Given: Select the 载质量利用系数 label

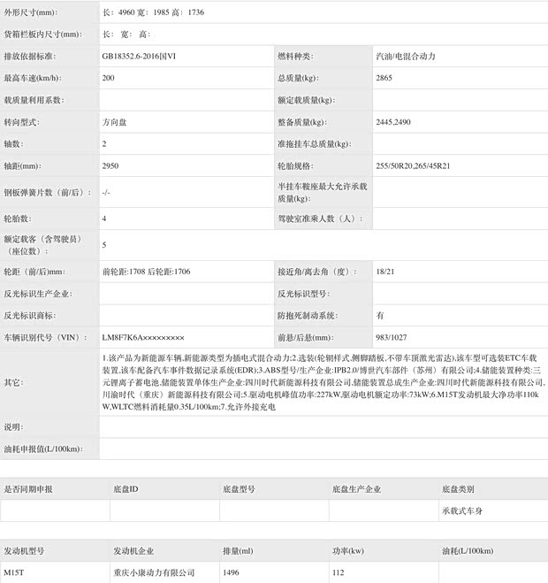Looking at the screenshot, I should pos(34,100).
